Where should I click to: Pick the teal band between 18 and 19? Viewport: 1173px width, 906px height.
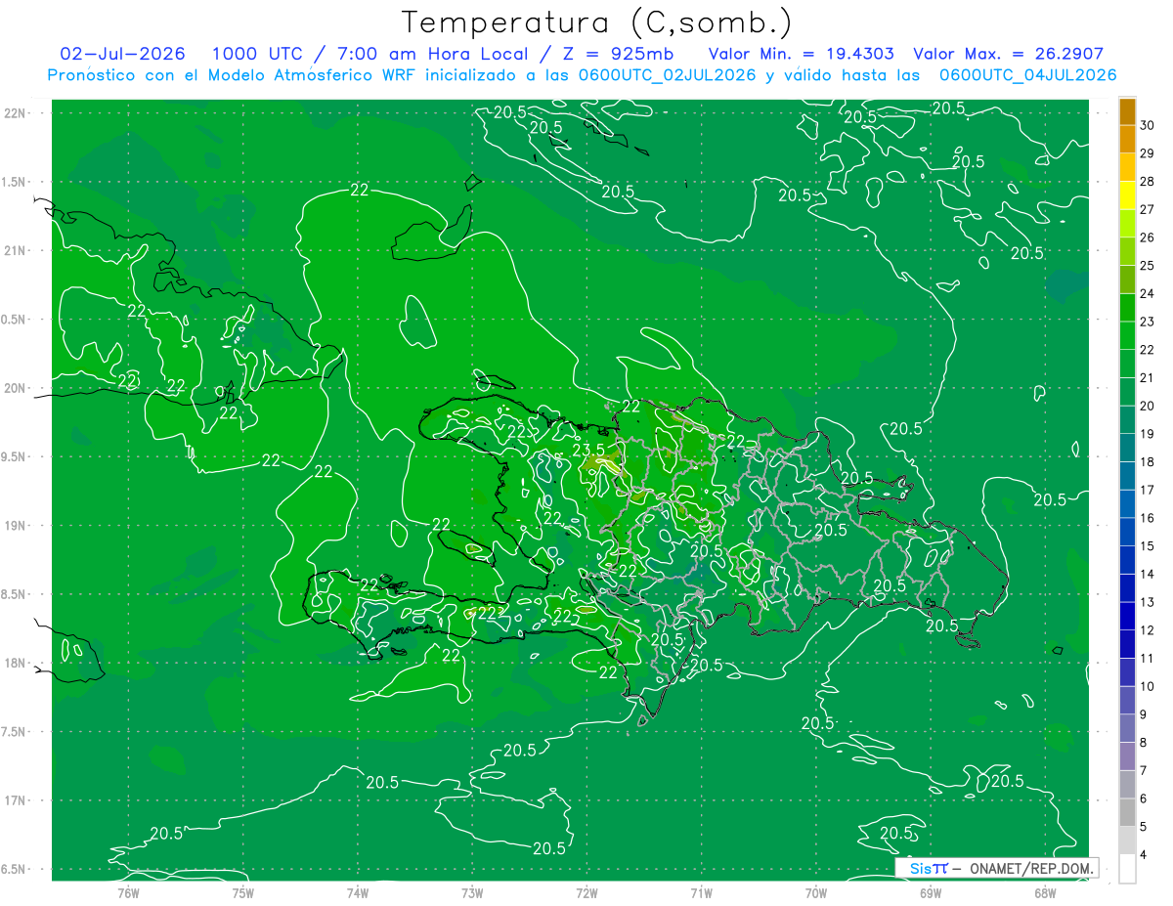pos(1127,448)
